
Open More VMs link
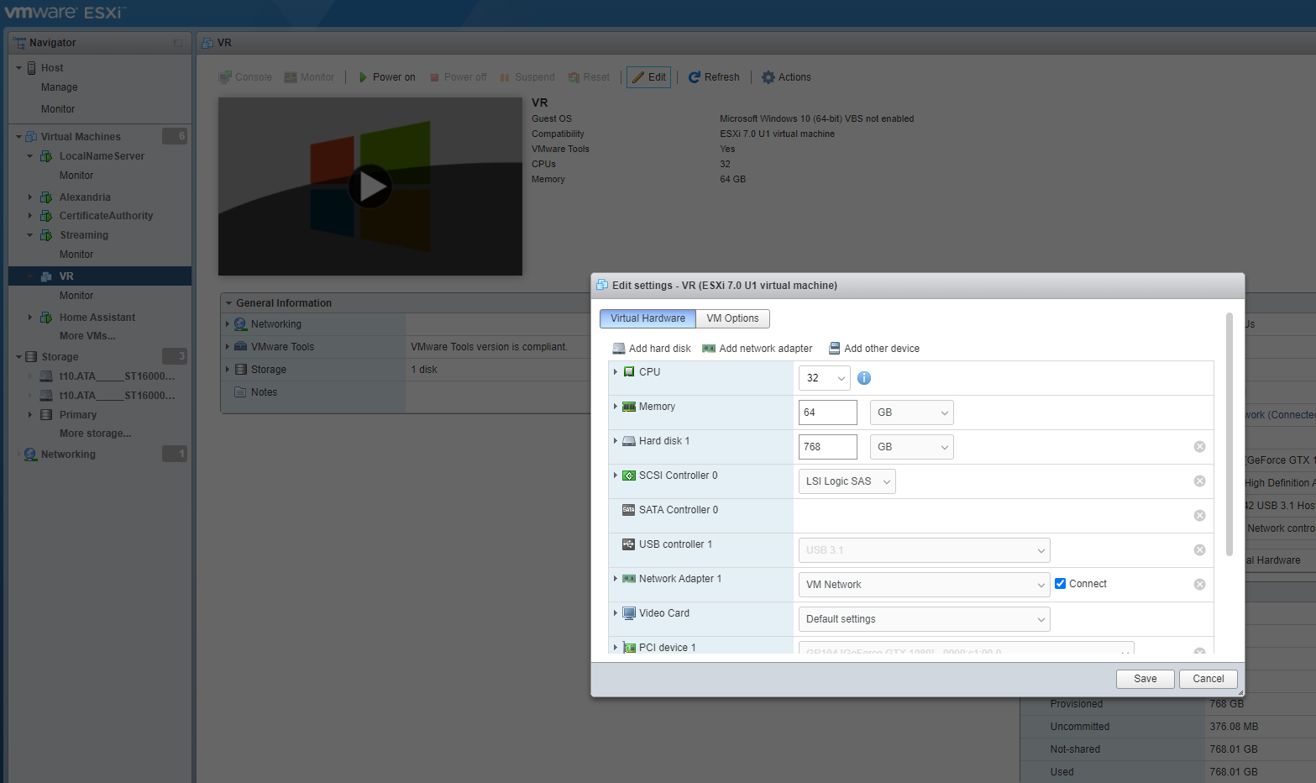[x=87, y=336]
